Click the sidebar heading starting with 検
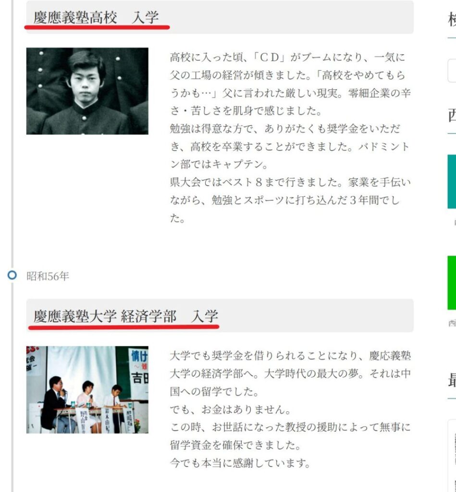The height and width of the screenshot is (492, 456). 452,20
